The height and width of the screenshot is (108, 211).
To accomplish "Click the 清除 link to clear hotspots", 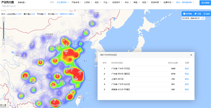I will coord(71,14).
